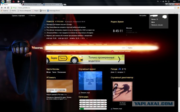
Task: Close the Яндекс tab
Action: (20, 4)
